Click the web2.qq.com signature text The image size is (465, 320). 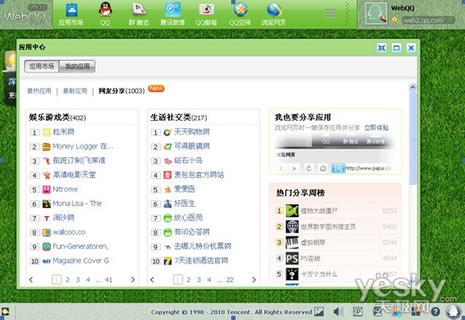[x=423, y=20]
